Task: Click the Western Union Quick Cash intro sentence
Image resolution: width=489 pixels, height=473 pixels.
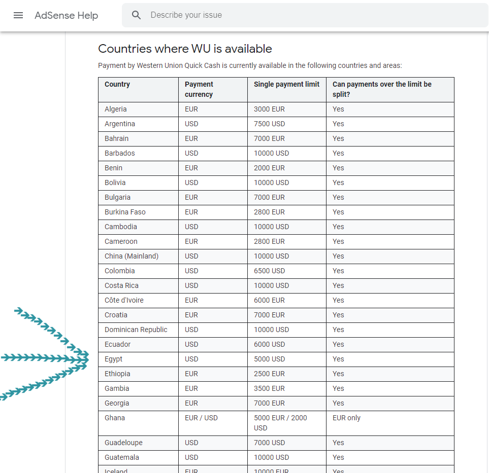Action: click(250, 66)
